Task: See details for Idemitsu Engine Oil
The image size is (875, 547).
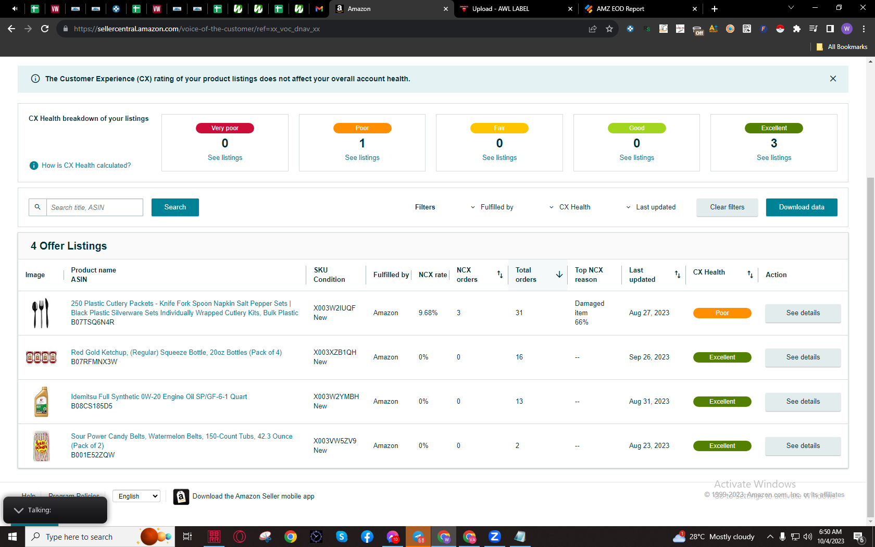Action: [x=803, y=402]
